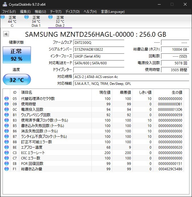
Task: Click the interface field UASP (Serial ATA)
Action: click(99, 56)
